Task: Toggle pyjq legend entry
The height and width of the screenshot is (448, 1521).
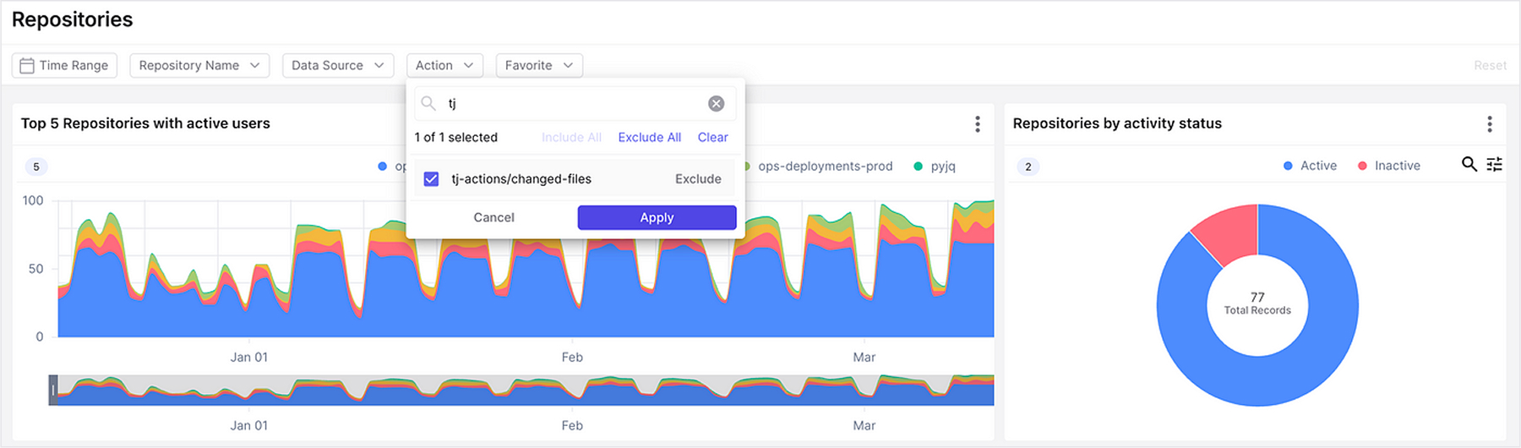Action: [x=935, y=166]
